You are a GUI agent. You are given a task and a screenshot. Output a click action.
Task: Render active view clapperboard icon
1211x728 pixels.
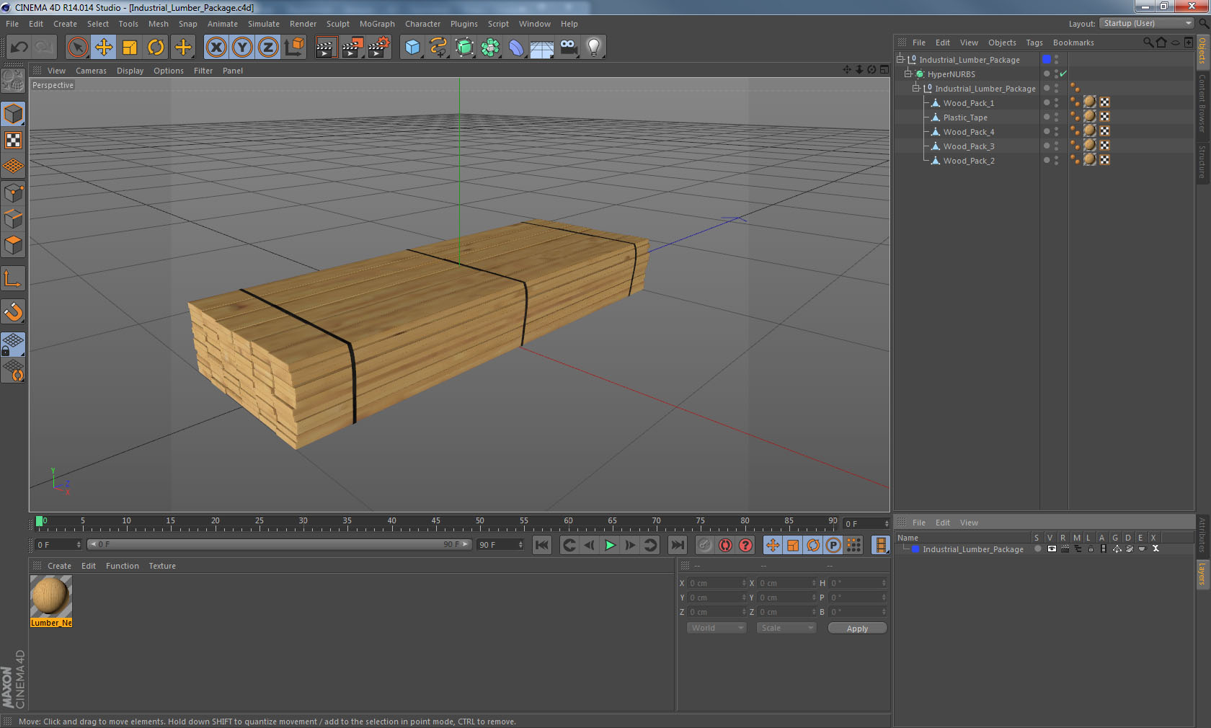click(326, 48)
